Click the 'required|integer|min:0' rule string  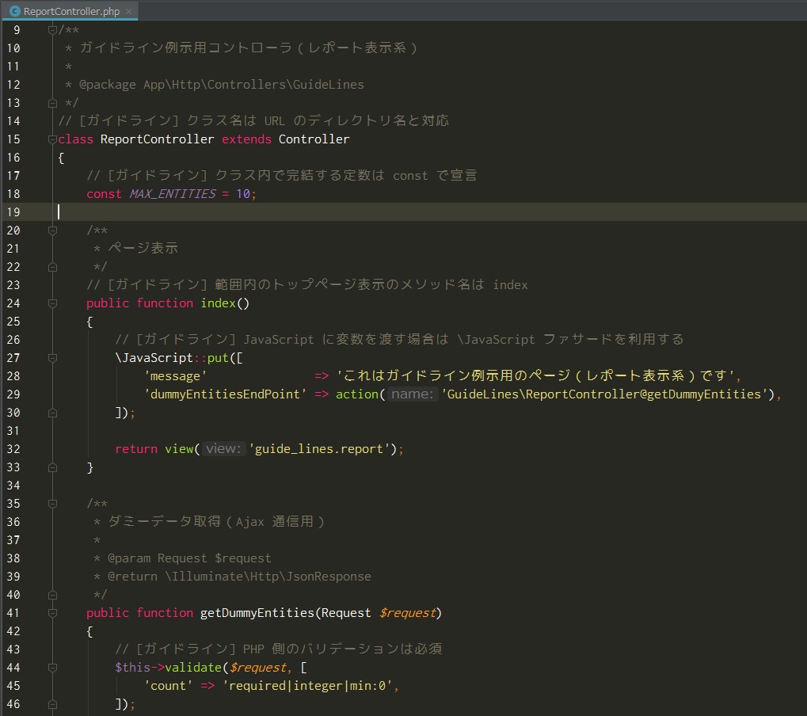(x=308, y=686)
